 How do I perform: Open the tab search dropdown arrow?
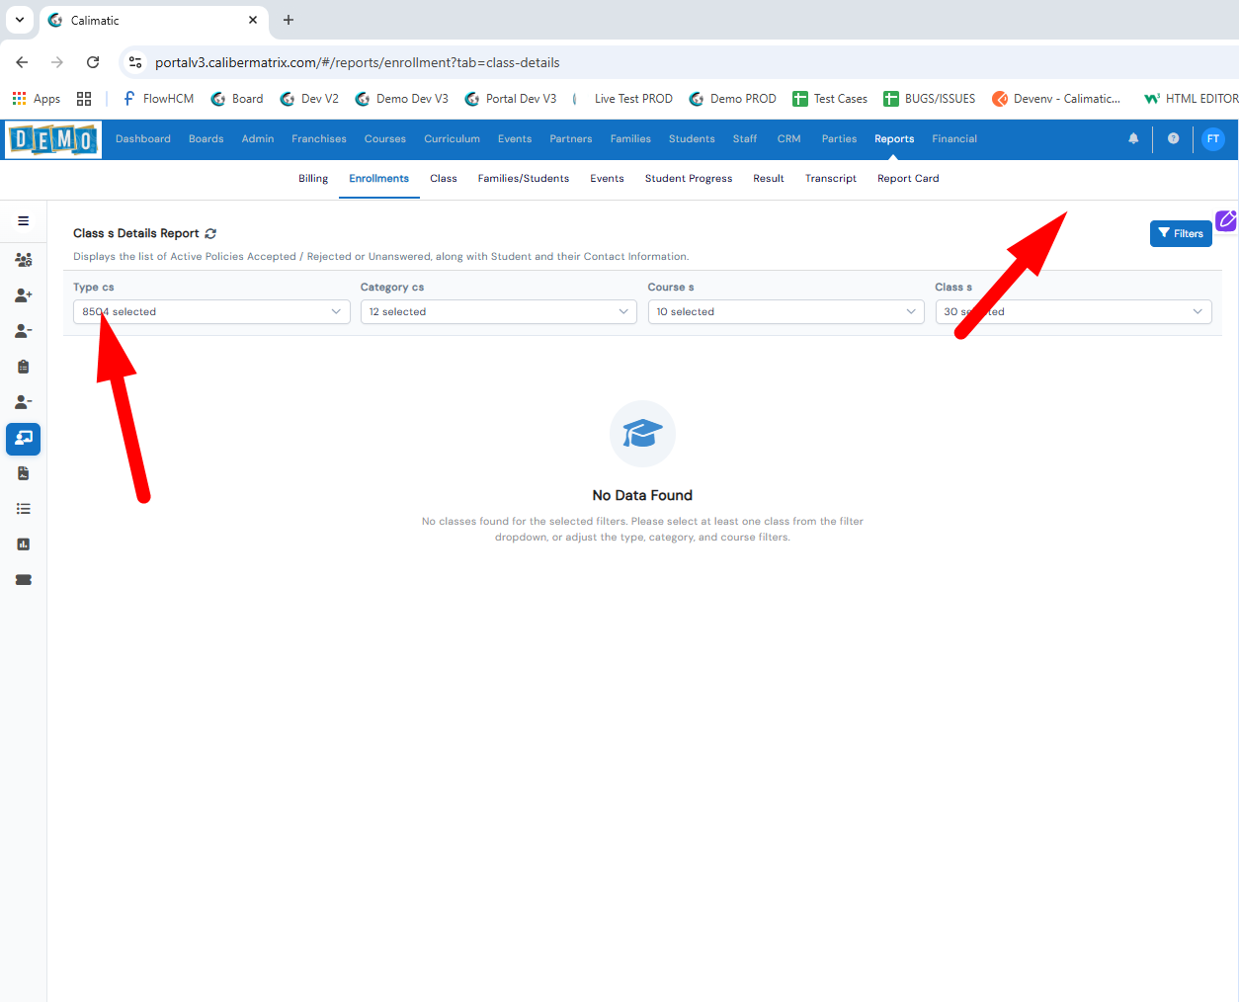20,20
